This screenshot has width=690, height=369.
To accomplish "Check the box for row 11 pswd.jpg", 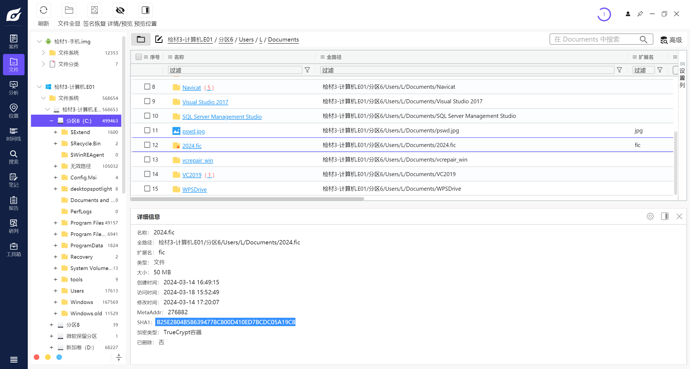I will 147,130.
